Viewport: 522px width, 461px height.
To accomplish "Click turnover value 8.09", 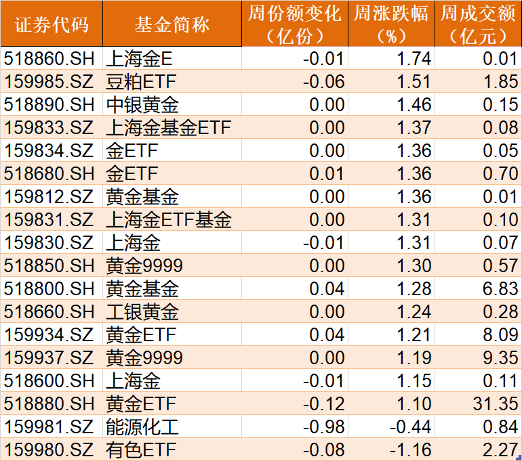I will click(x=501, y=334).
